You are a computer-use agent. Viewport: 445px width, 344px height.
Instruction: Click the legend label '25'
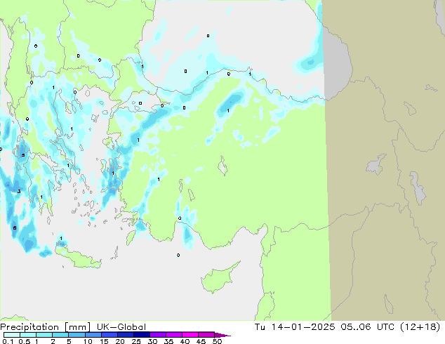point(136,341)
